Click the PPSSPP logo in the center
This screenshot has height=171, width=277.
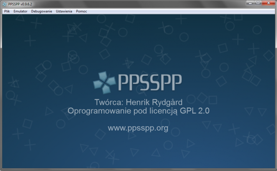pyautogui.click(x=137, y=82)
